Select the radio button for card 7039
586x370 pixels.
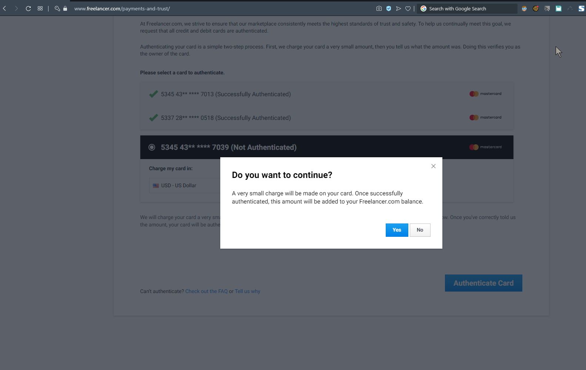pos(152,147)
